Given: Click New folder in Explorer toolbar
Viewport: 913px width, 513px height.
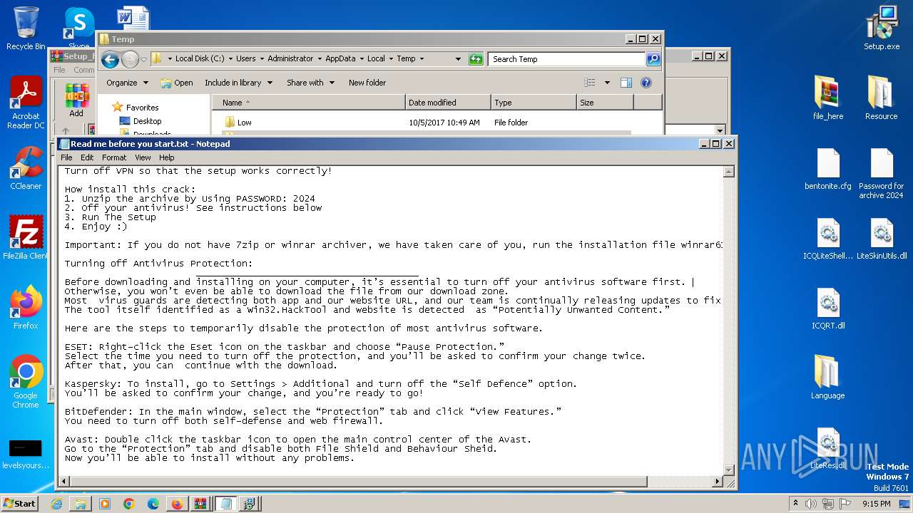Looking at the screenshot, I should 367,83.
